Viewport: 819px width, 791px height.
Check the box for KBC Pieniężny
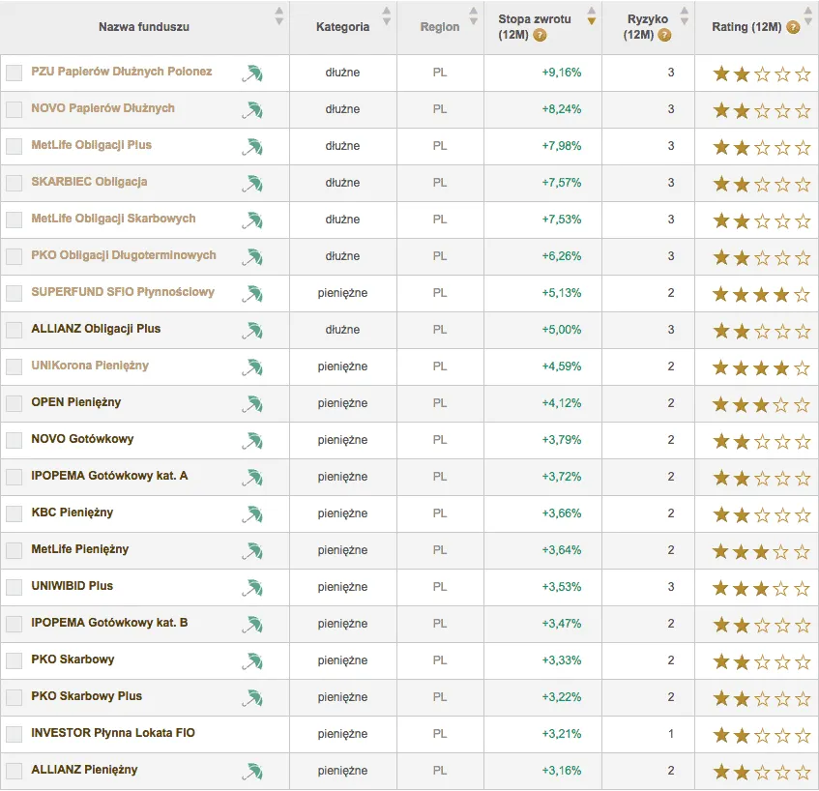[x=15, y=513]
